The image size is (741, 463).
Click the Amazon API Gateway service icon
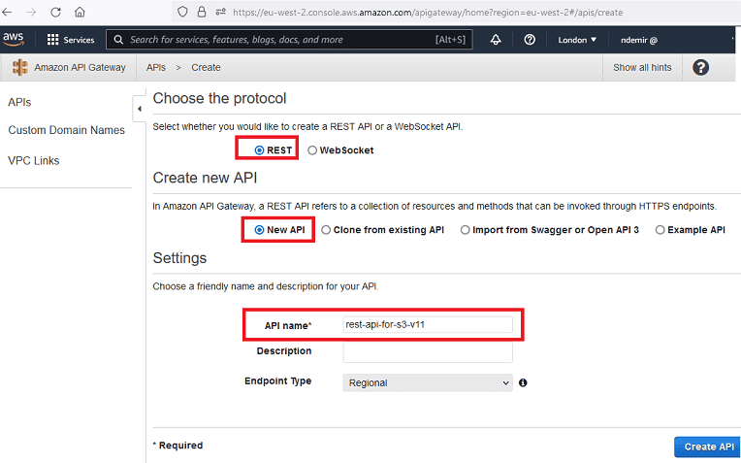pyautogui.click(x=19, y=68)
